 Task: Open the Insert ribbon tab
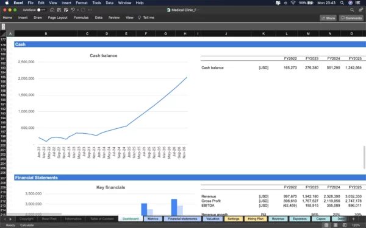coord(23,18)
